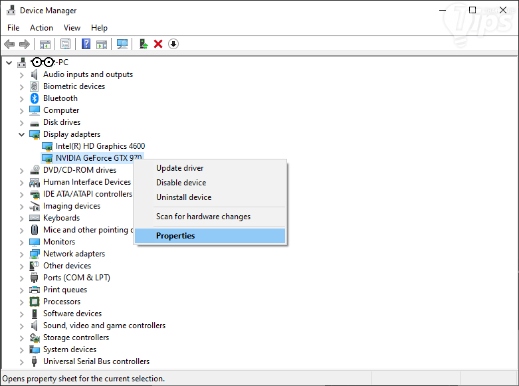Select the Sound, video and game controllers label
The height and width of the screenshot is (386, 519).
pos(104,326)
